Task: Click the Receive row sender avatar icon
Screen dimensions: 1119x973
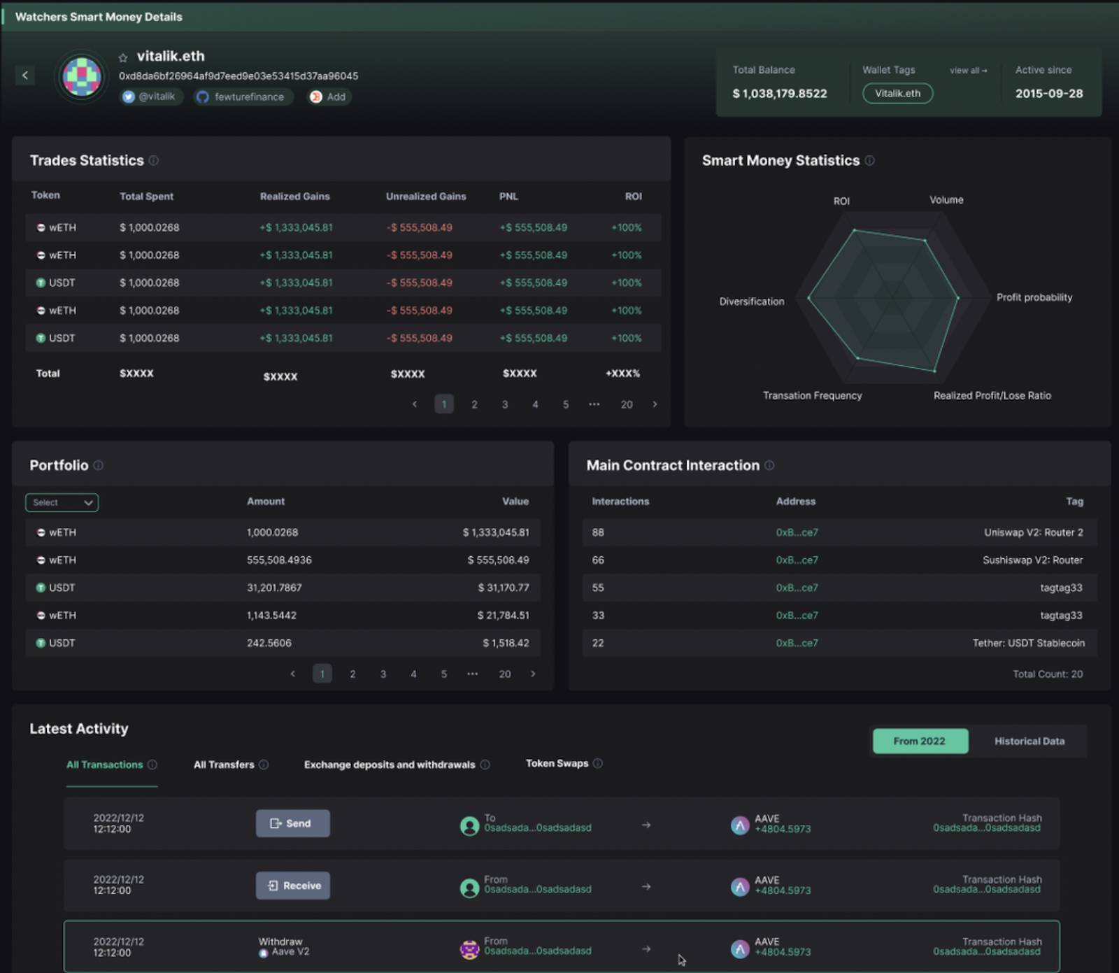Action: [x=469, y=888]
